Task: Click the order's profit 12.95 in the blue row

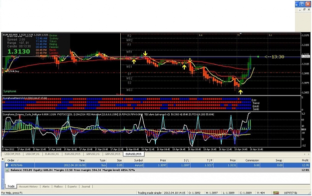Action: (306, 165)
